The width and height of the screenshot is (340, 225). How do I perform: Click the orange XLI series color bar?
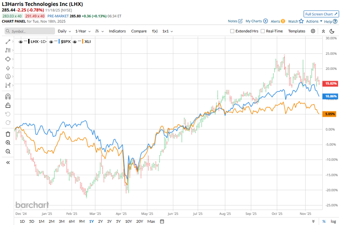pyautogui.click(x=82, y=42)
